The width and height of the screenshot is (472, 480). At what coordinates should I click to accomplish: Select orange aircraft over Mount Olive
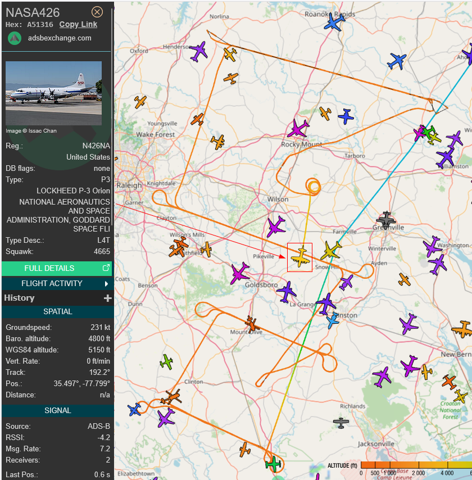[252, 324]
